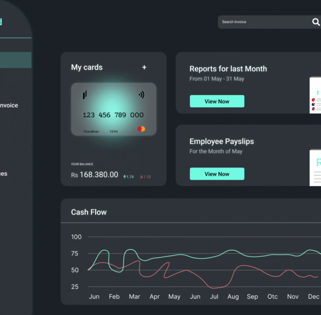This screenshot has width=321, height=315.
Task: Click the contactless payment icon on the card
Action: click(141, 95)
